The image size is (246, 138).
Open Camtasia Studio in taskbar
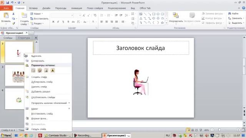coord(58,135)
